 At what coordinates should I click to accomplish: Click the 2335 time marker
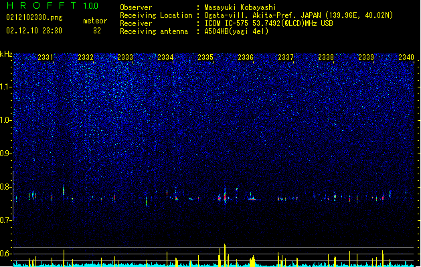click(205, 57)
